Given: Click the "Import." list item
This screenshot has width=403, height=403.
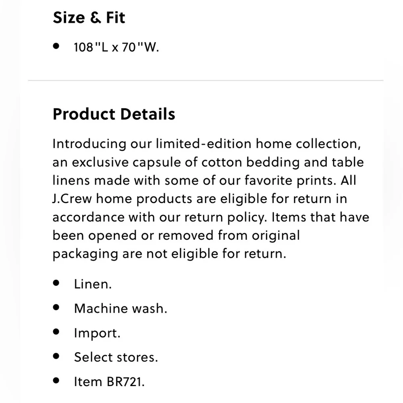Looking at the screenshot, I should pos(97,333).
